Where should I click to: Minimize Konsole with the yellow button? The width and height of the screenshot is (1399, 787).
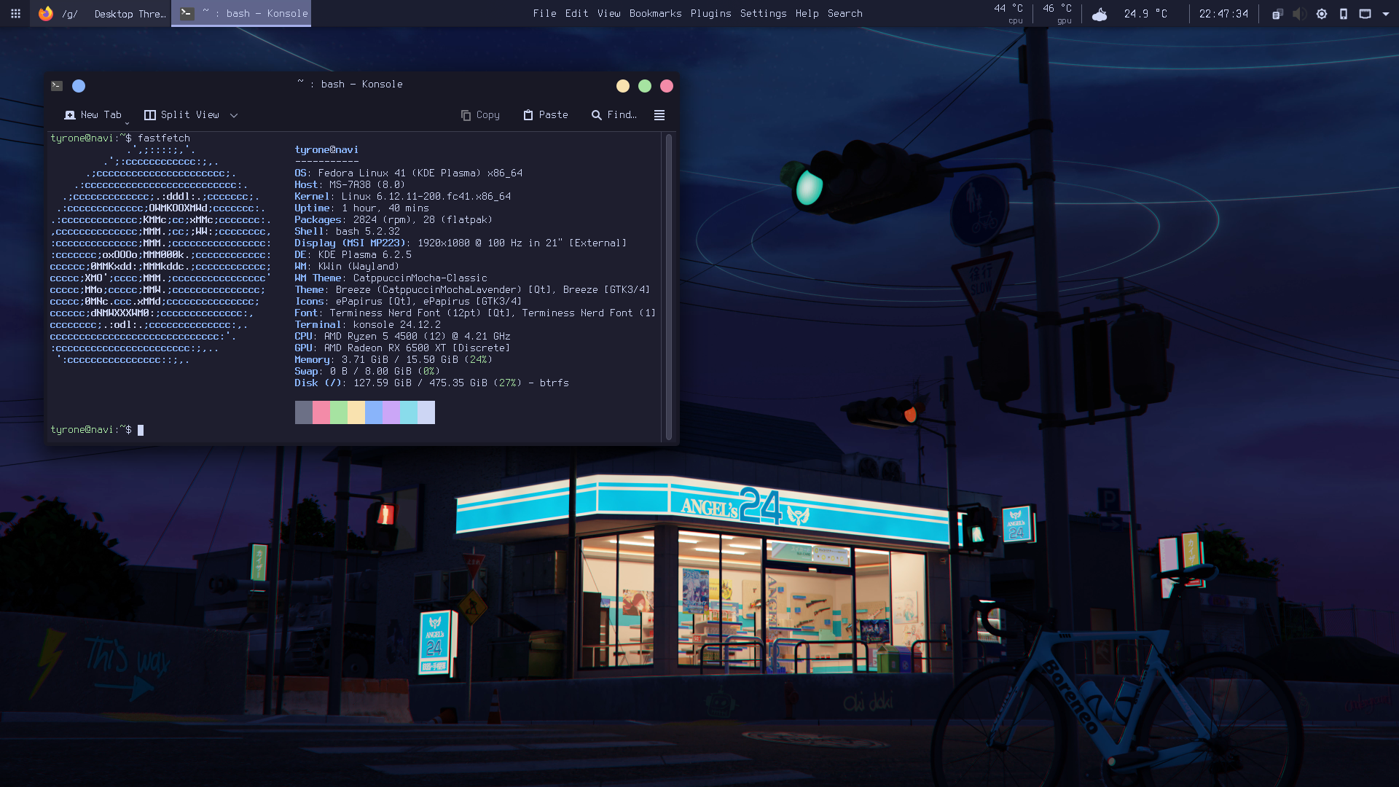point(623,86)
